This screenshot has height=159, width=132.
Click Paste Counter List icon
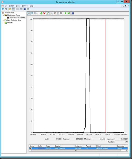click(55, 13)
